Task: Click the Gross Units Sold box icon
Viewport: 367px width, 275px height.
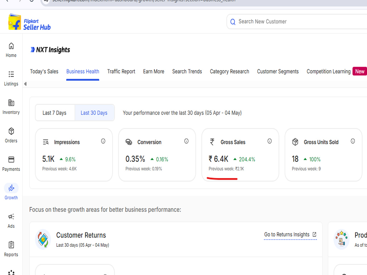Action: (295, 142)
